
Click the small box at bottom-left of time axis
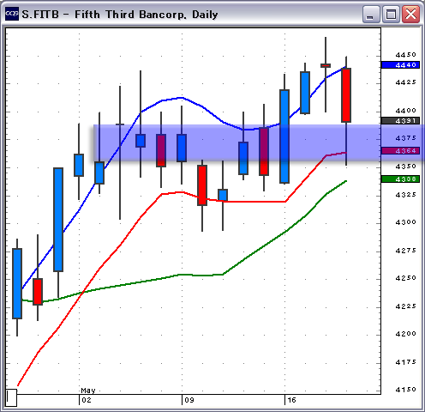tap(11, 397)
